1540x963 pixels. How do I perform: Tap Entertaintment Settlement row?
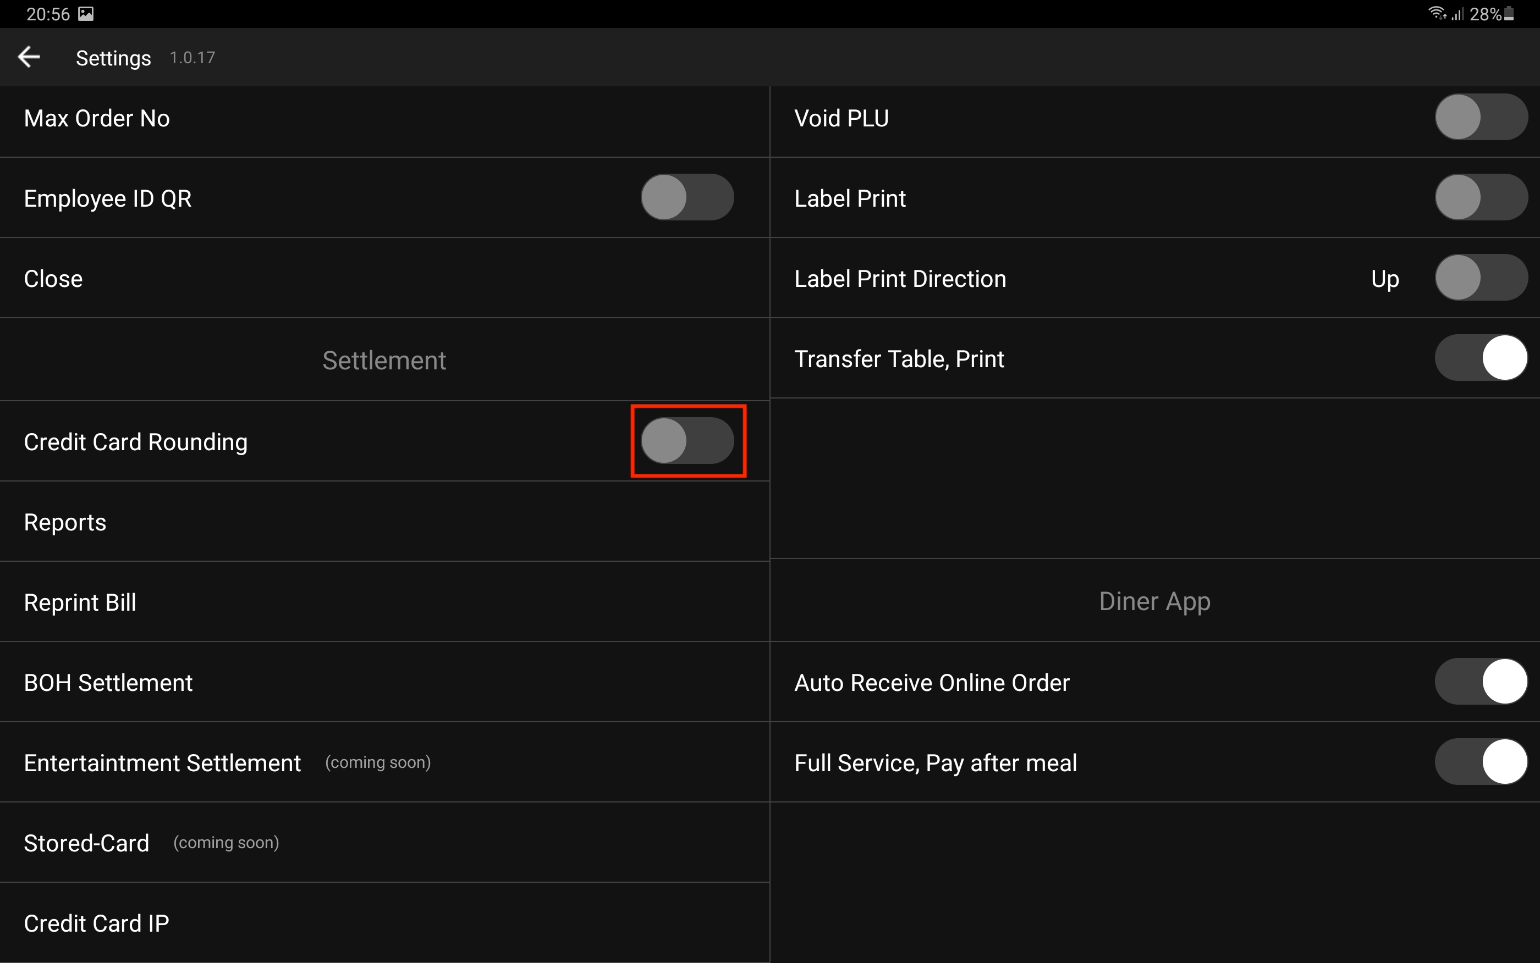tap(162, 763)
